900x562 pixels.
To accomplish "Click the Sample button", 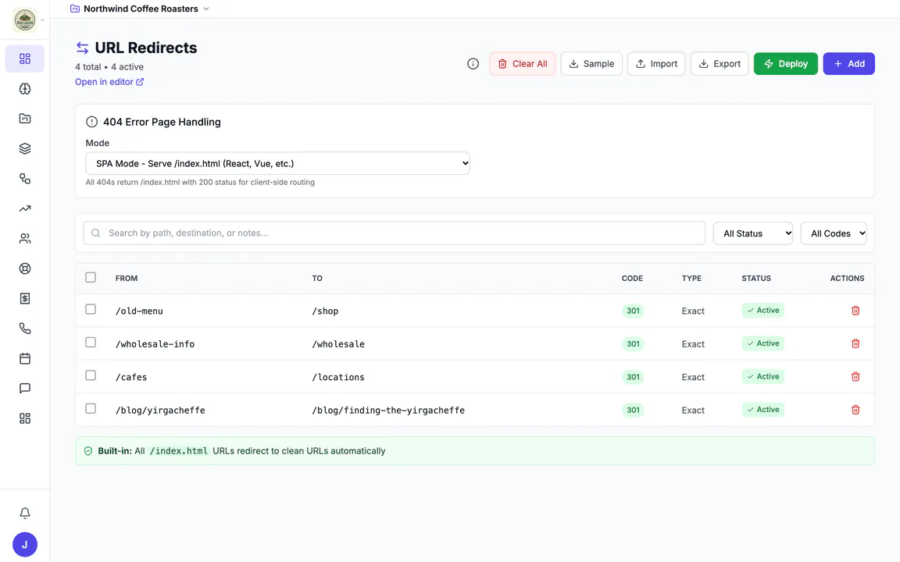I will pyautogui.click(x=591, y=64).
